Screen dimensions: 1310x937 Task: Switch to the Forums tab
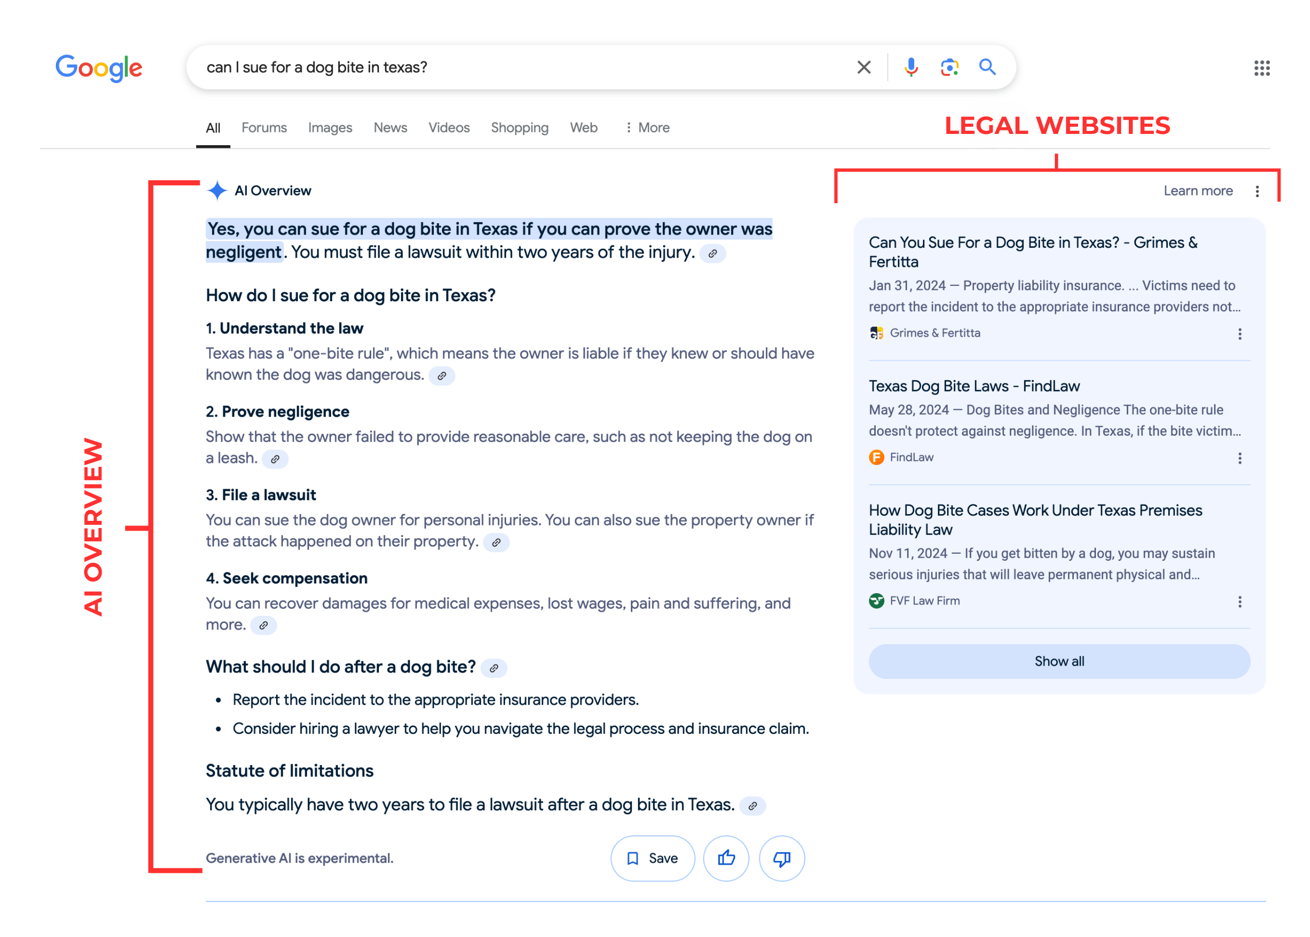[x=264, y=127]
